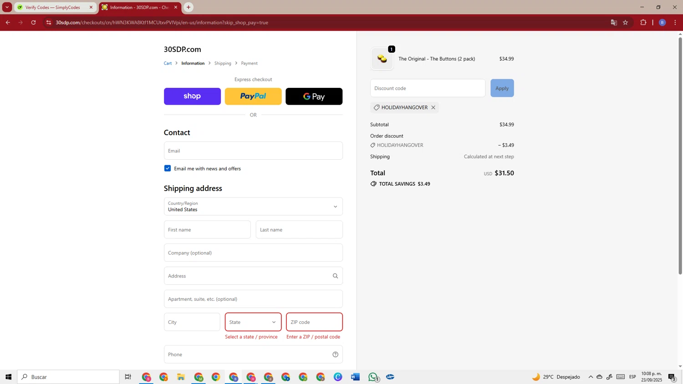Click the phone help question-mark icon

point(335,354)
